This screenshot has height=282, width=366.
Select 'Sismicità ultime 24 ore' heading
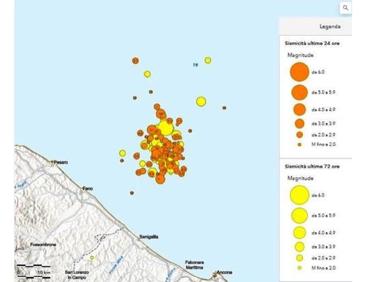(x=312, y=43)
